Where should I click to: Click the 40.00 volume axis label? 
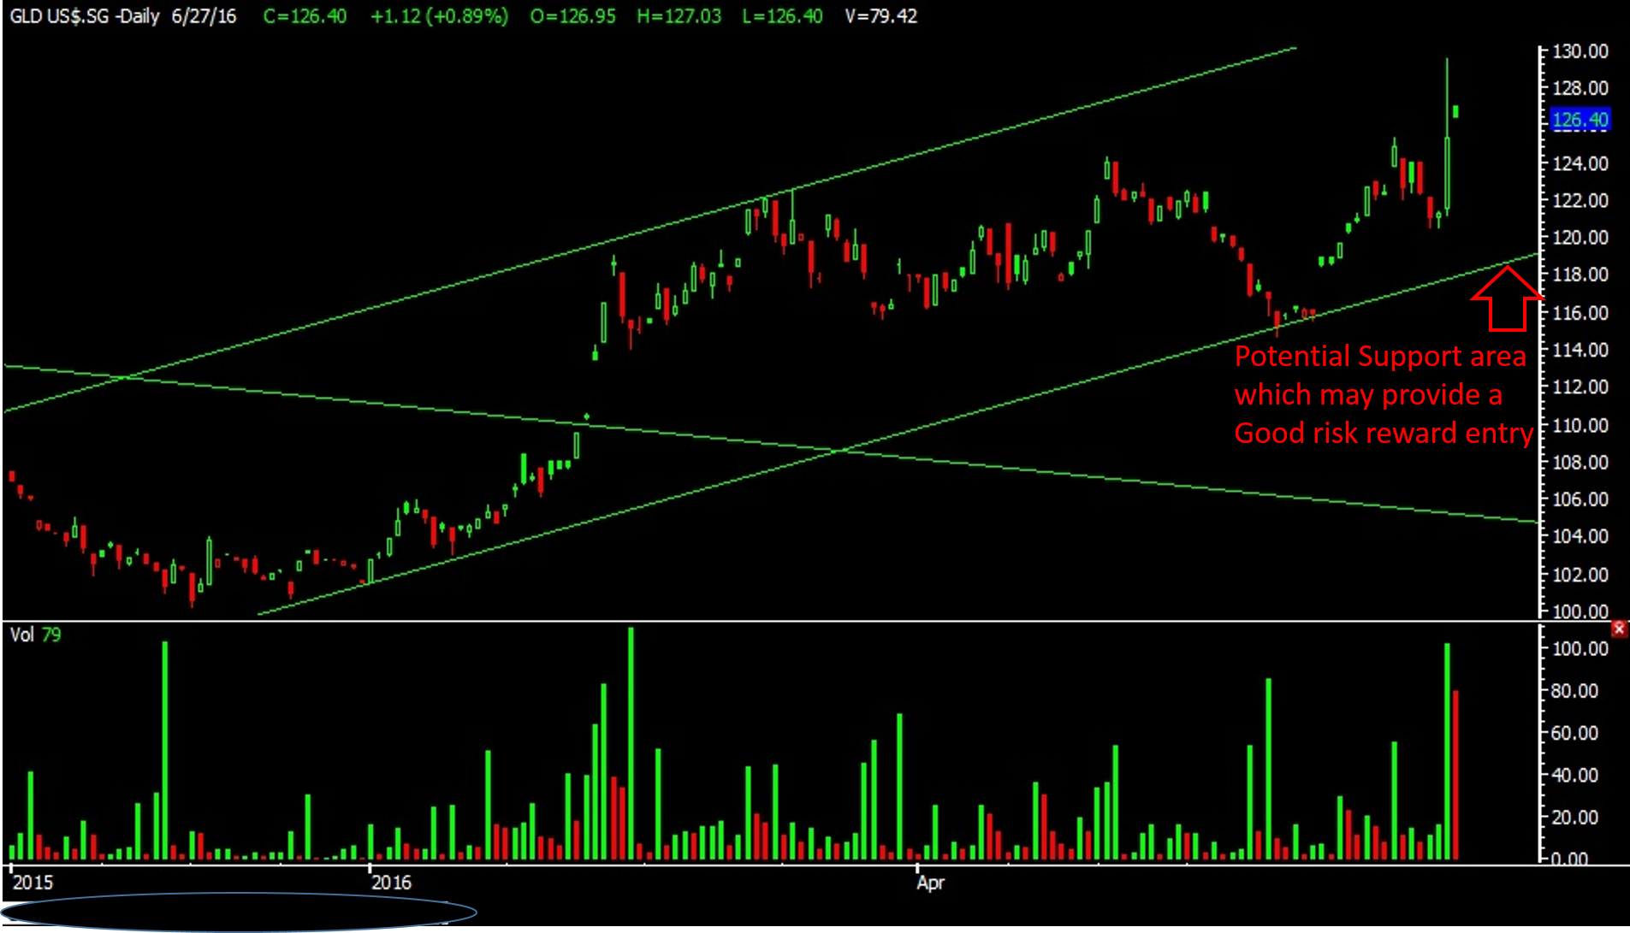tap(1575, 776)
